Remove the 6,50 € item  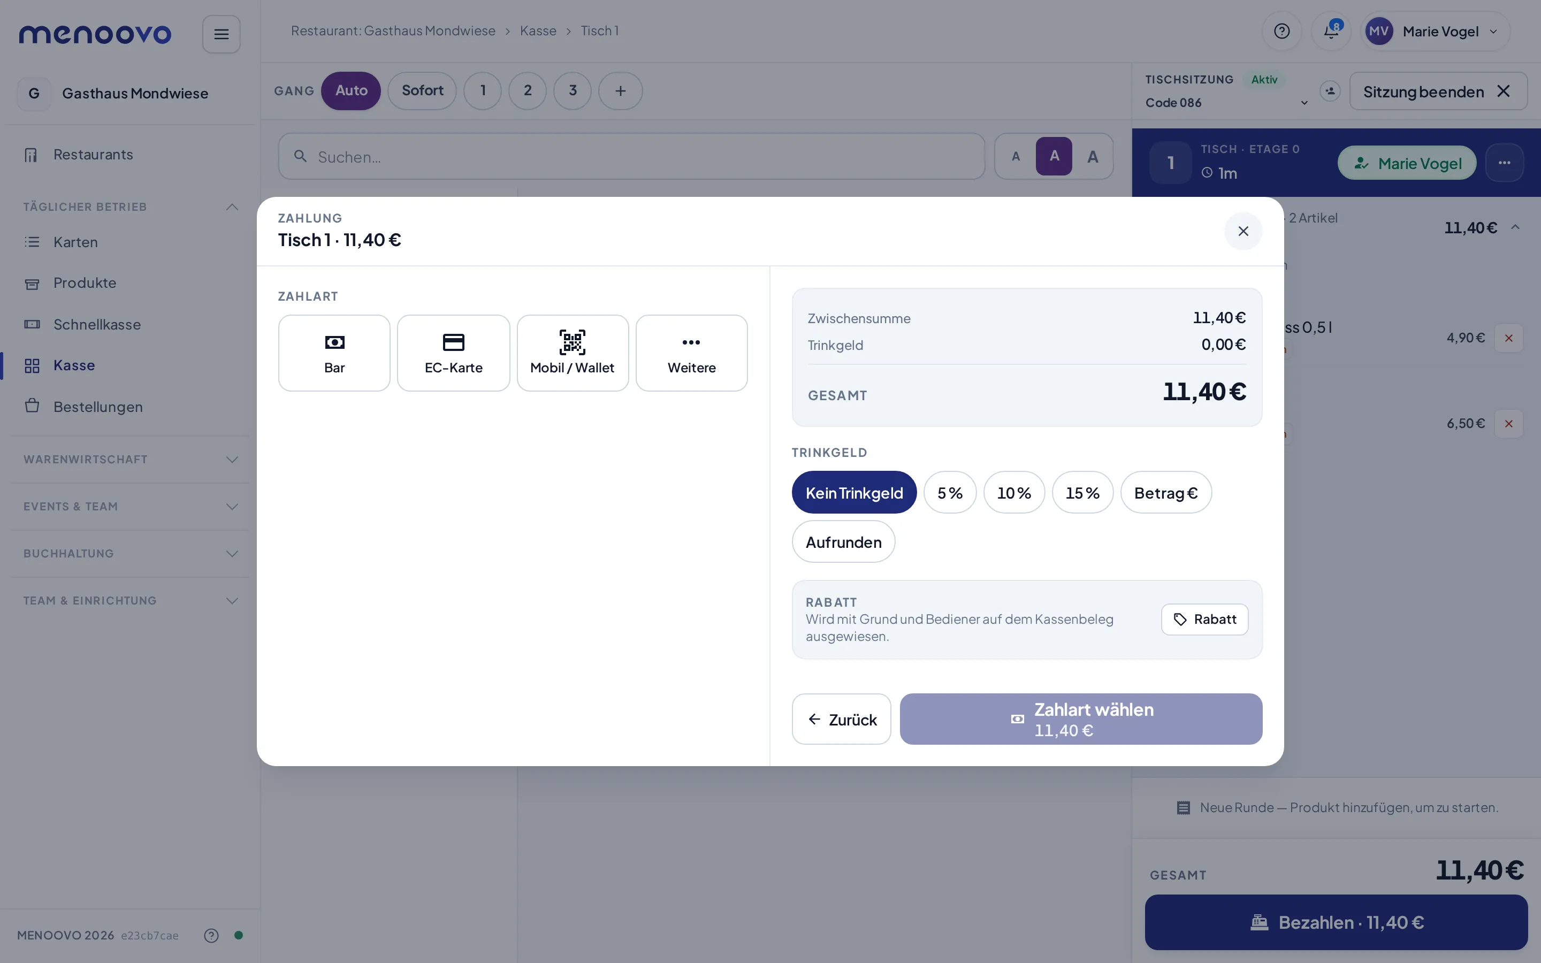[1508, 424]
